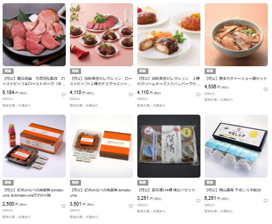Click heart icon for 2,500 yen tomato-ume set
The image size is (272, 224).
click(64, 206)
